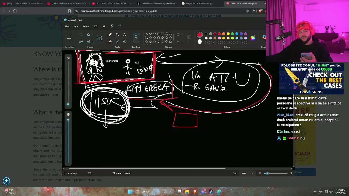
Task: Expand the Flip options dropdown
Action: click(x=92, y=42)
